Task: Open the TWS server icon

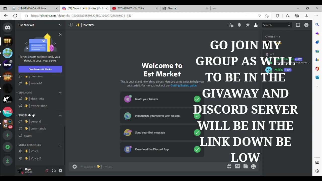Action: (8, 112)
